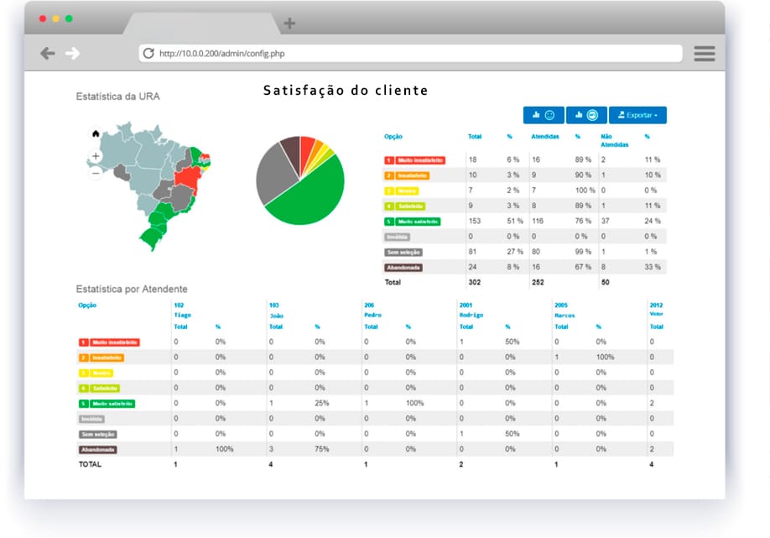Click the Muito insatisfeito label in Atendente table
This screenshot has width=770, height=538.
109,342
